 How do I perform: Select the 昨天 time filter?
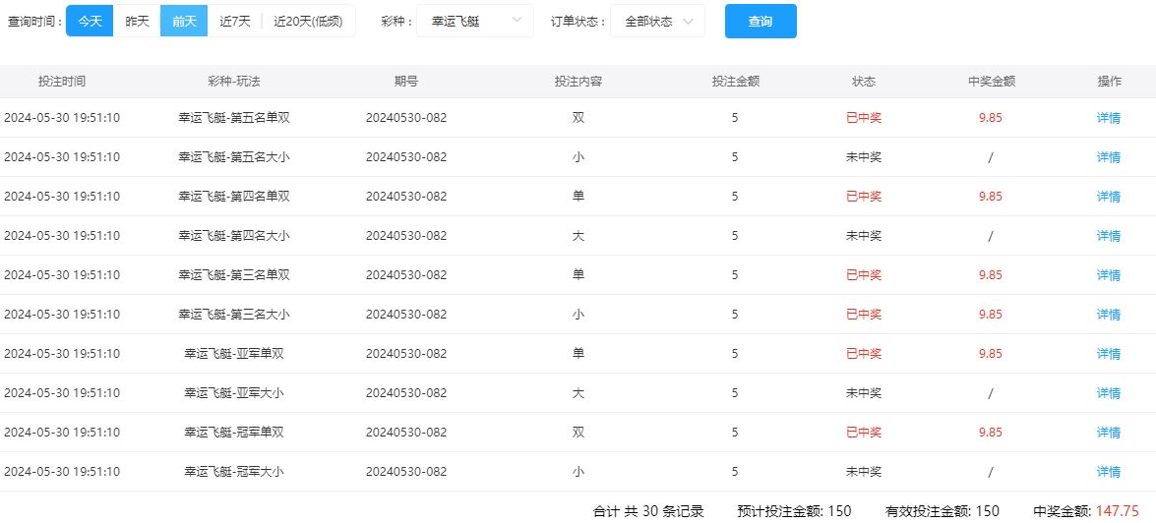(137, 21)
